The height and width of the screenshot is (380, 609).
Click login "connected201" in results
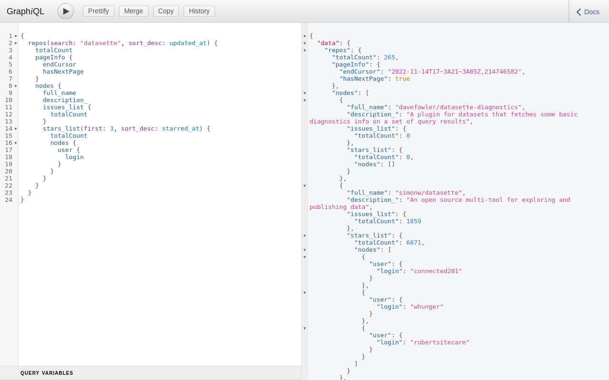click(x=436, y=271)
